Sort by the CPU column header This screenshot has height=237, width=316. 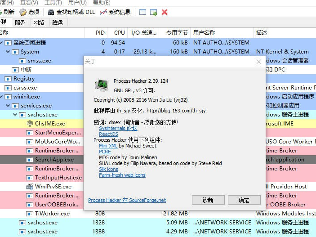click(119, 33)
